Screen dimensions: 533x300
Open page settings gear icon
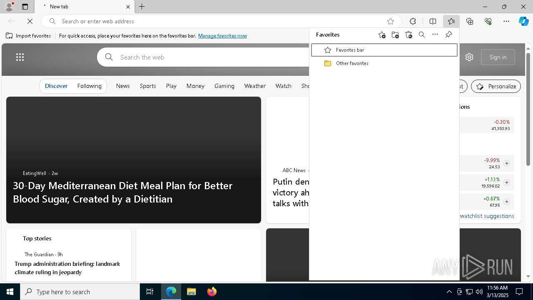[469, 57]
